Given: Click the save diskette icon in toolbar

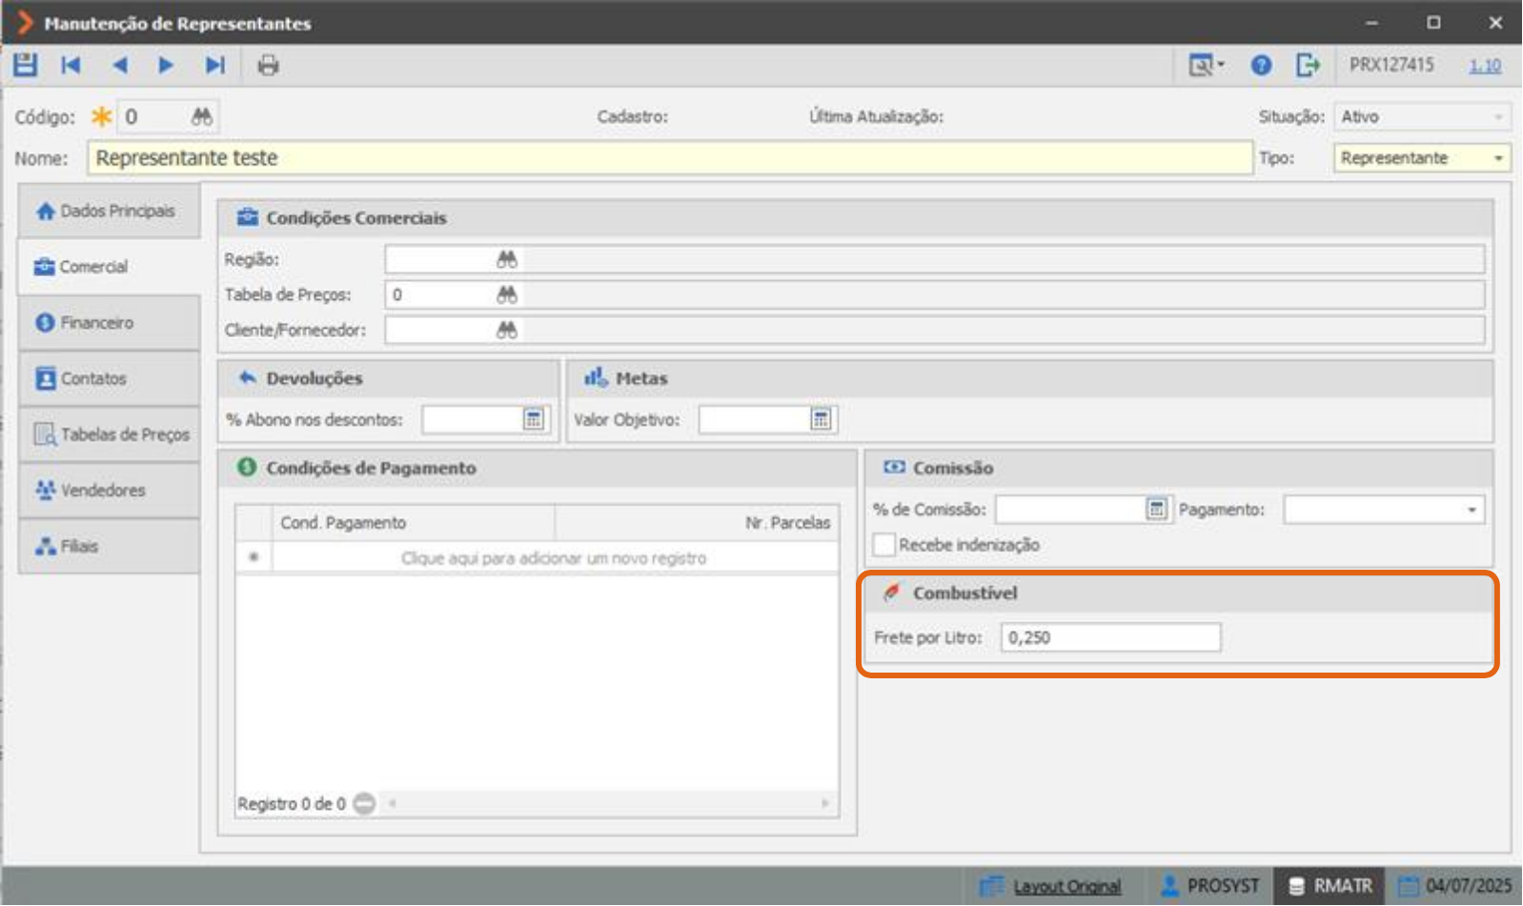Looking at the screenshot, I should 25,65.
